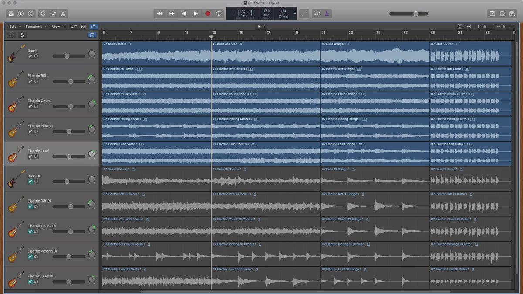Open the Loop Browser icon
The image size is (523, 294).
502,14
